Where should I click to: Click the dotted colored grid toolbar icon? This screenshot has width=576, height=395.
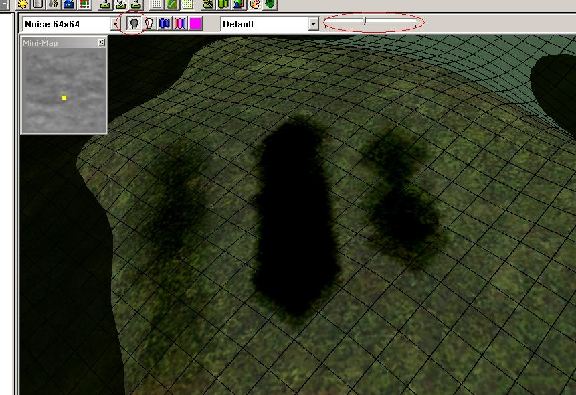click(x=187, y=5)
